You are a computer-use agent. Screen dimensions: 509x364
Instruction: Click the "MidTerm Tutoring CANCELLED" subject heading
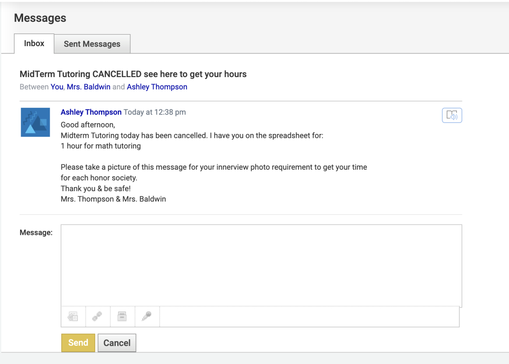click(133, 74)
